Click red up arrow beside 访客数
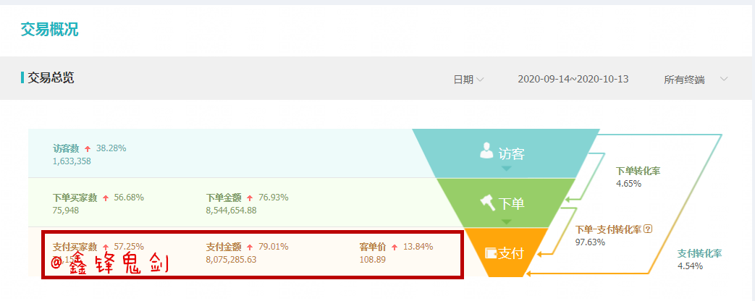The height and width of the screenshot is (301, 755). click(88, 148)
